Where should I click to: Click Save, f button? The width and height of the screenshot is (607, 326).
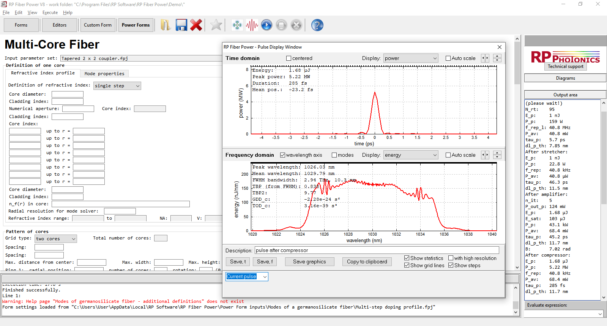[x=265, y=261]
